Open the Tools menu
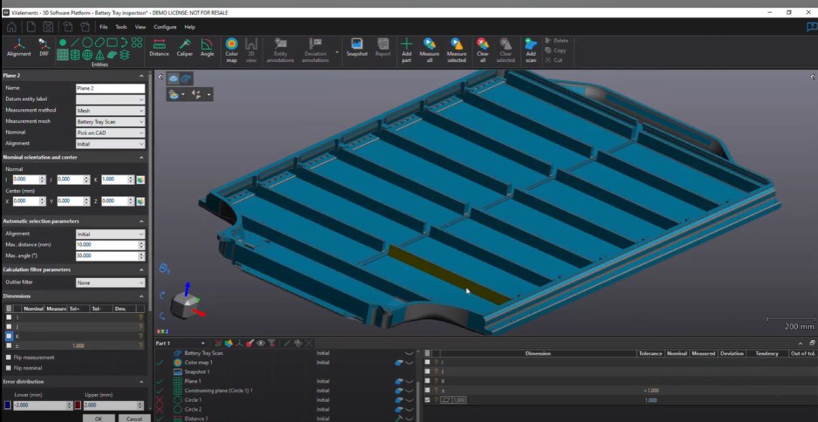The width and height of the screenshot is (818, 422). (x=121, y=27)
